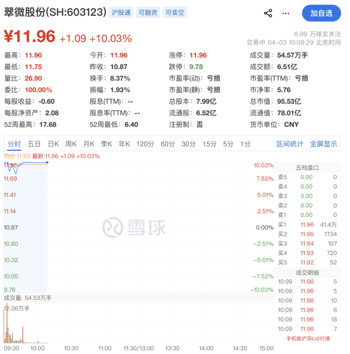Click the 区间统计 button
The image size is (350, 354).
pyautogui.click(x=290, y=144)
